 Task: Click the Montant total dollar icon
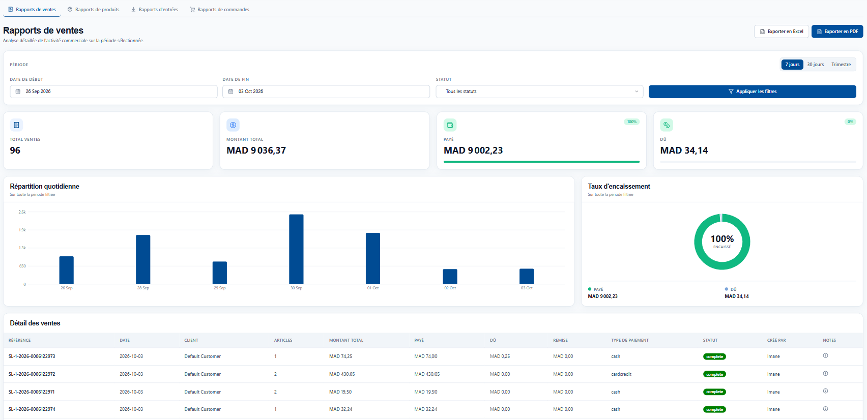pyautogui.click(x=233, y=125)
